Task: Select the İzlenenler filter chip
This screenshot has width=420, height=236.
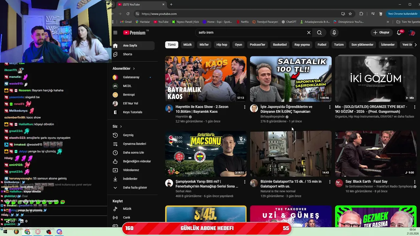Action: (388, 45)
